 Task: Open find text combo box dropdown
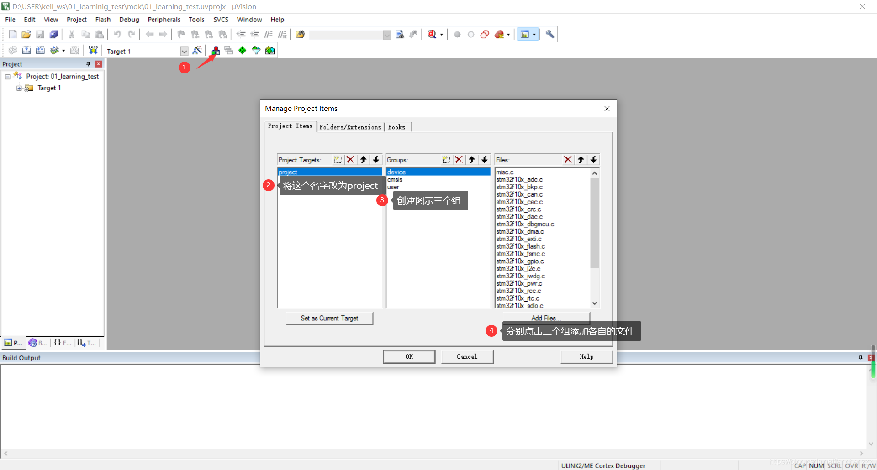pos(387,35)
